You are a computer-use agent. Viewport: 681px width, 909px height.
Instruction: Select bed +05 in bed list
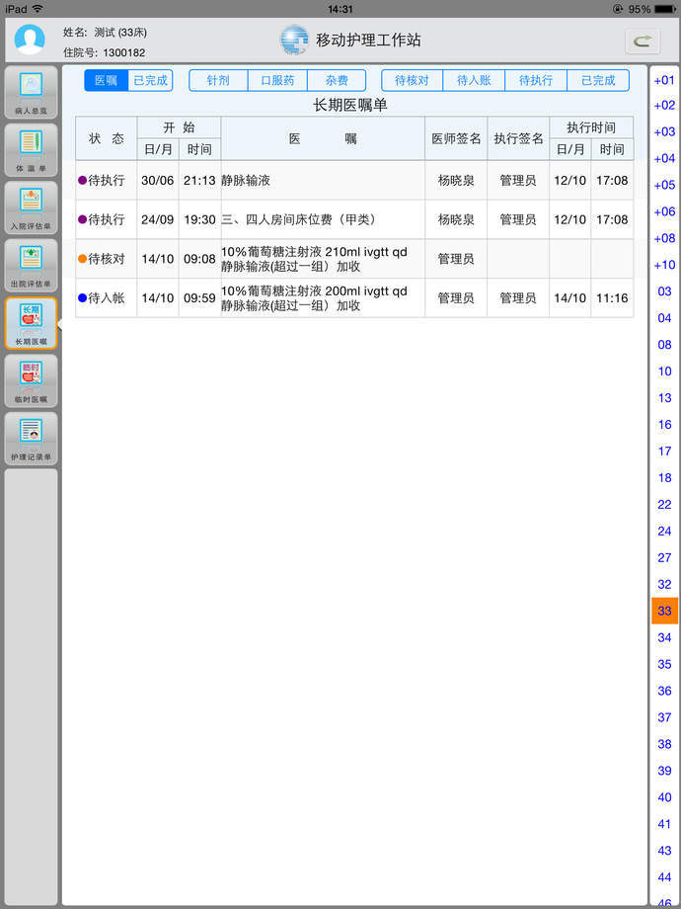(x=665, y=185)
